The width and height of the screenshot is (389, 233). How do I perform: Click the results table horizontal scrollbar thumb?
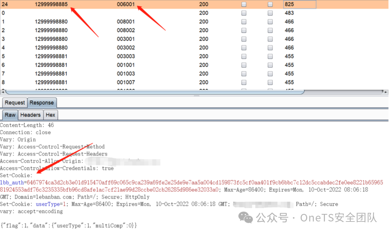pyautogui.click(x=155, y=92)
